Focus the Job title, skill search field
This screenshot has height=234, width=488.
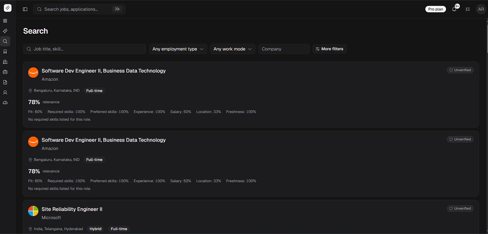pos(84,49)
